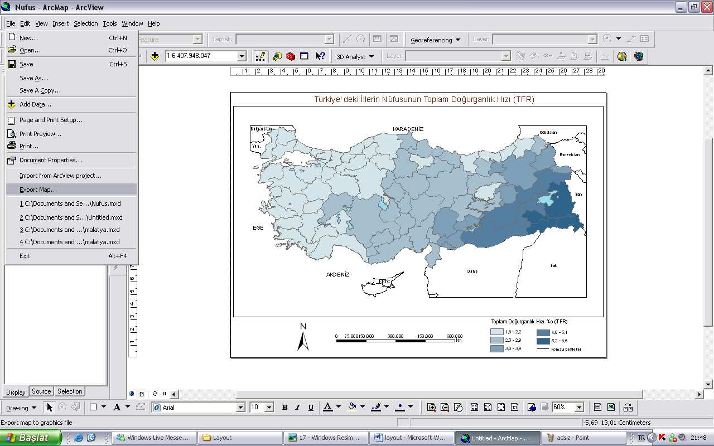
Task: Open the Selection menu
Action: point(86,23)
